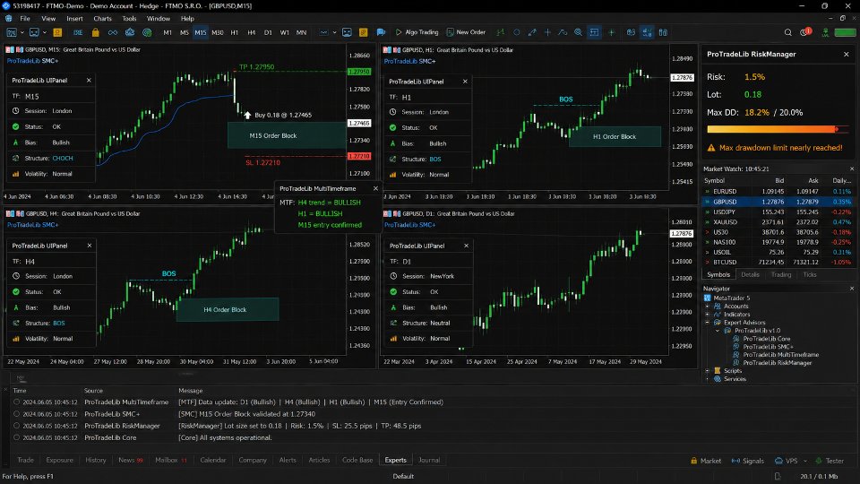Switch to Trade tab in Toolbox

[x=25, y=461]
